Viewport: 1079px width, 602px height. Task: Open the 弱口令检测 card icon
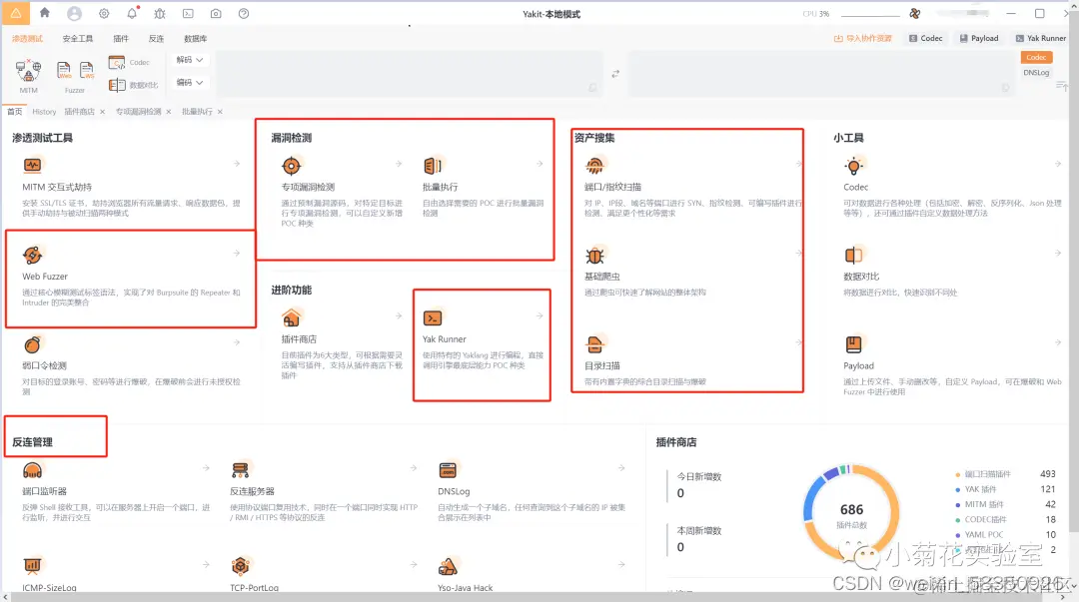pyautogui.click(x=32, y=344)
